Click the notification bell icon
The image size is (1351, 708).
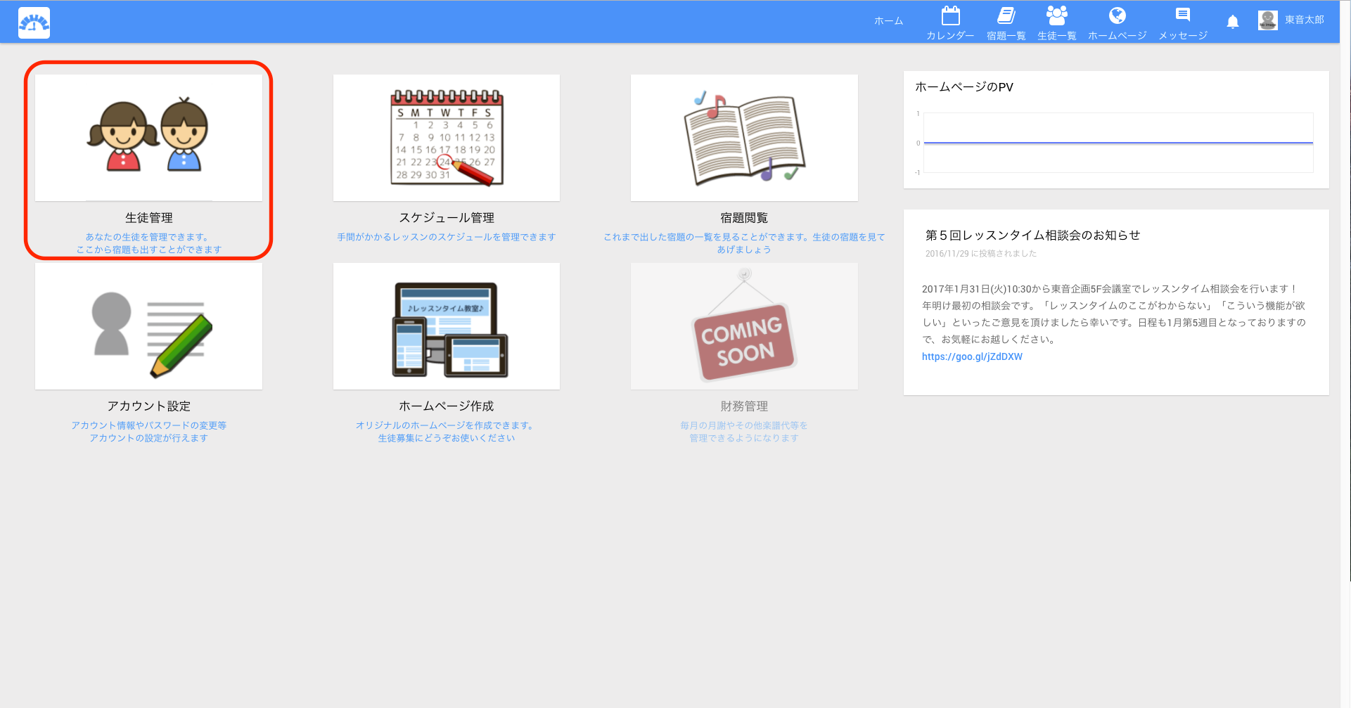click(1233, 22)
